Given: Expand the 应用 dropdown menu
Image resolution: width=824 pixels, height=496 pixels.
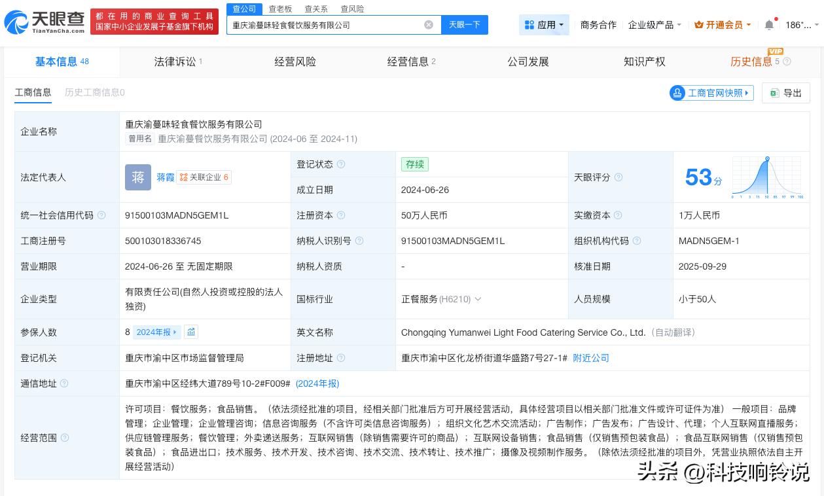Looking at the screenshot, I should pos(545,25).
